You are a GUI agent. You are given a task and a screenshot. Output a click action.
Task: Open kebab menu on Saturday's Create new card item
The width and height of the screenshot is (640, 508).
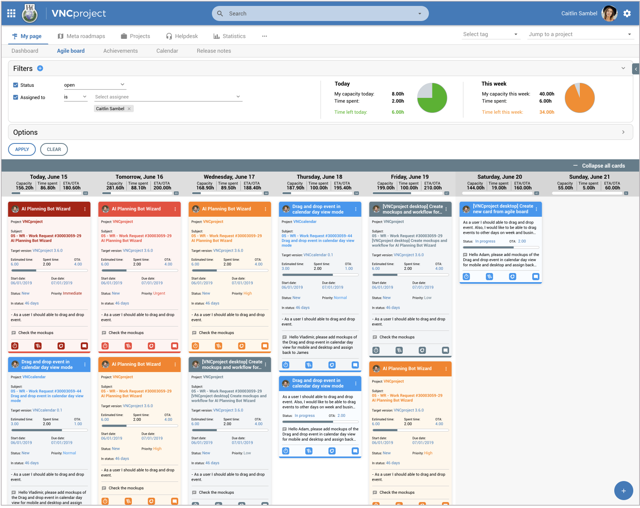(536, 209)
